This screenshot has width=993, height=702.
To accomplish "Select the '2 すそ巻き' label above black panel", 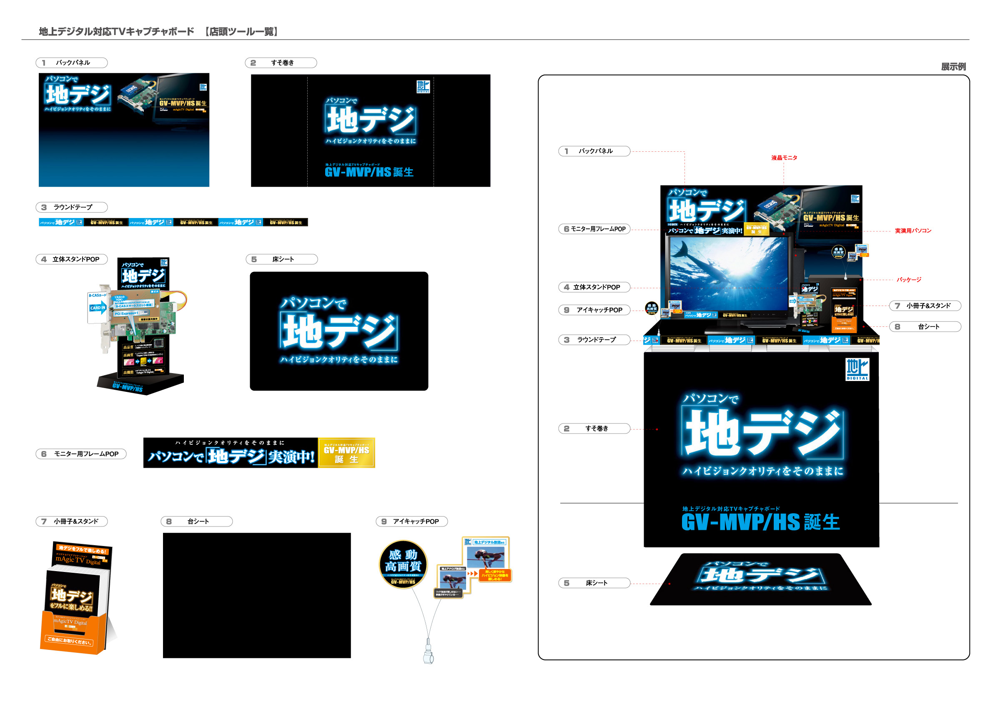I will click(281, 63).
